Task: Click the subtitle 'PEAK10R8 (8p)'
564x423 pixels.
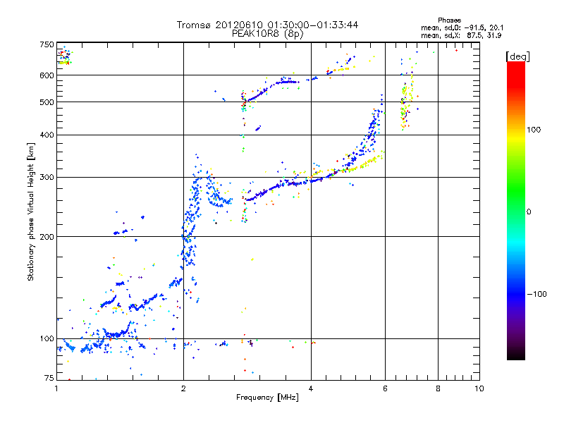Action: tap(267, 34)
